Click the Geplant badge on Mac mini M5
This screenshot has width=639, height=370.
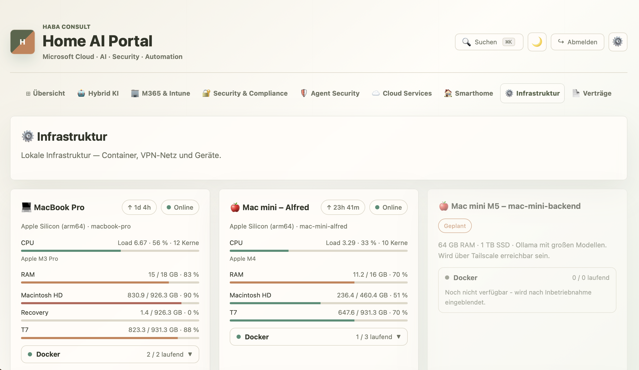coord(455,226)
